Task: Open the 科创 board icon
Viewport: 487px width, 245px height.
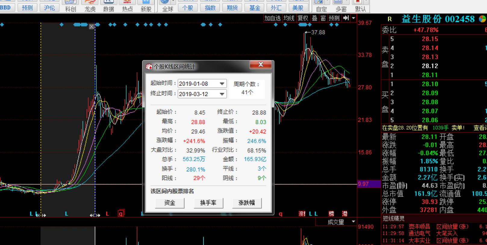Action: tap(70, 6)
